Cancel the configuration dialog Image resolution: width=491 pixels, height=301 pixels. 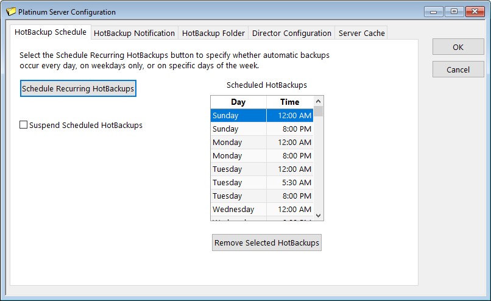[x=457, y=69]
